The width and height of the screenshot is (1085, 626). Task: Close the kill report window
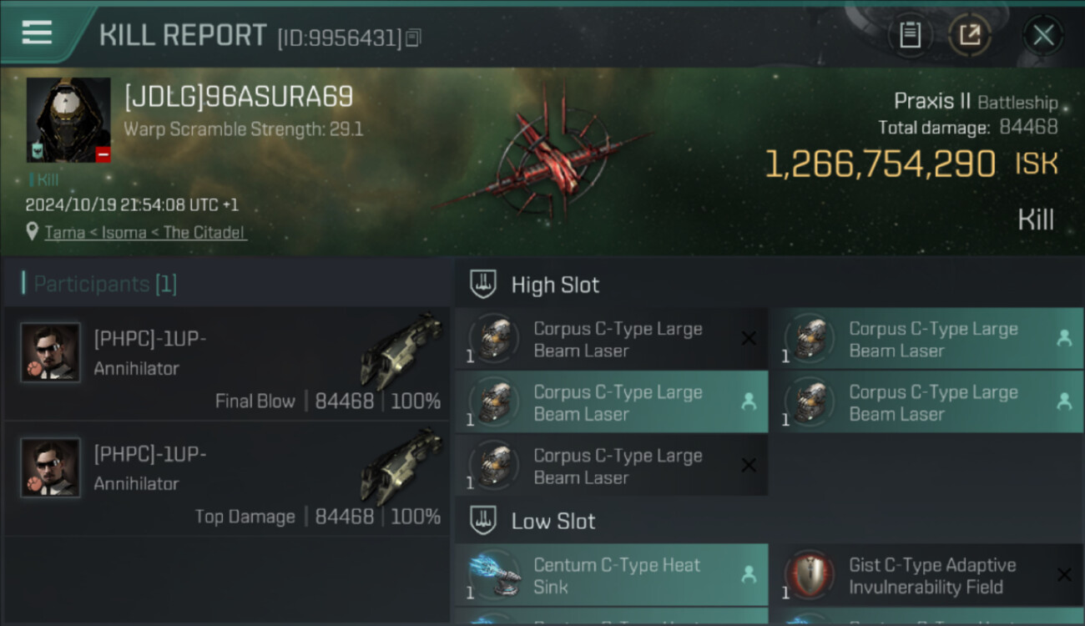[1043, 35]
